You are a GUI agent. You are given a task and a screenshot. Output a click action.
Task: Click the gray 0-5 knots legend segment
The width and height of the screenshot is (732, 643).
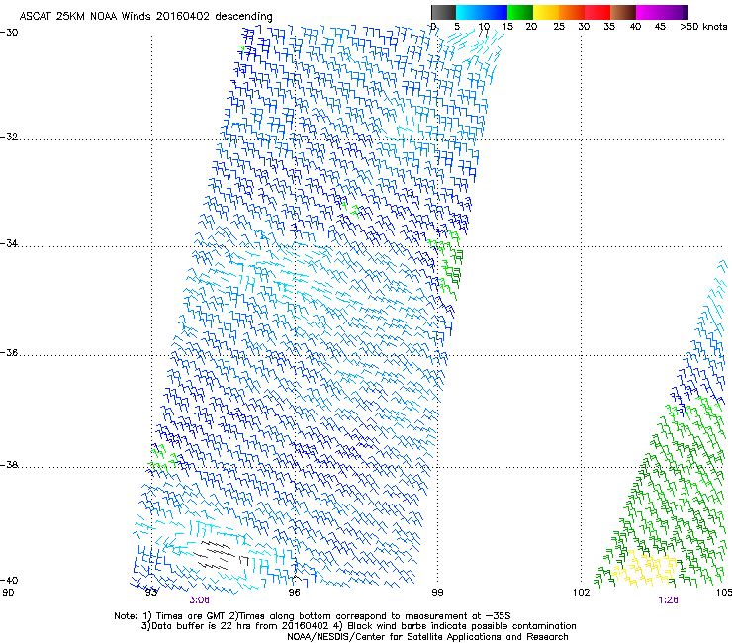point(443,12)
